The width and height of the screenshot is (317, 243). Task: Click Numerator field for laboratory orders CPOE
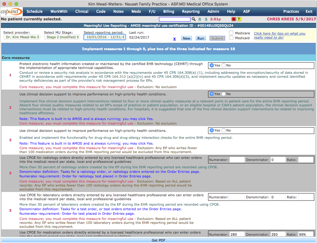(237, 197)
